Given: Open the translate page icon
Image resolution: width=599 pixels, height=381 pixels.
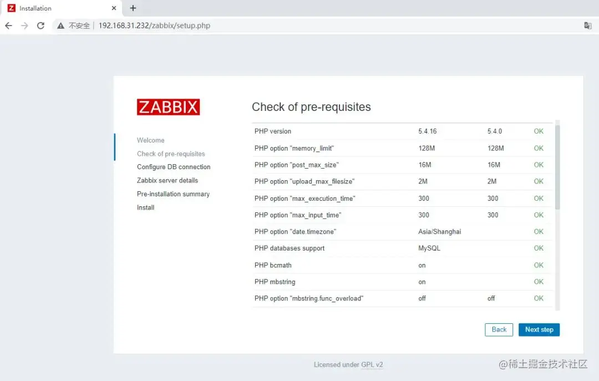Looking at the screenshot, I should coord(587,26).
